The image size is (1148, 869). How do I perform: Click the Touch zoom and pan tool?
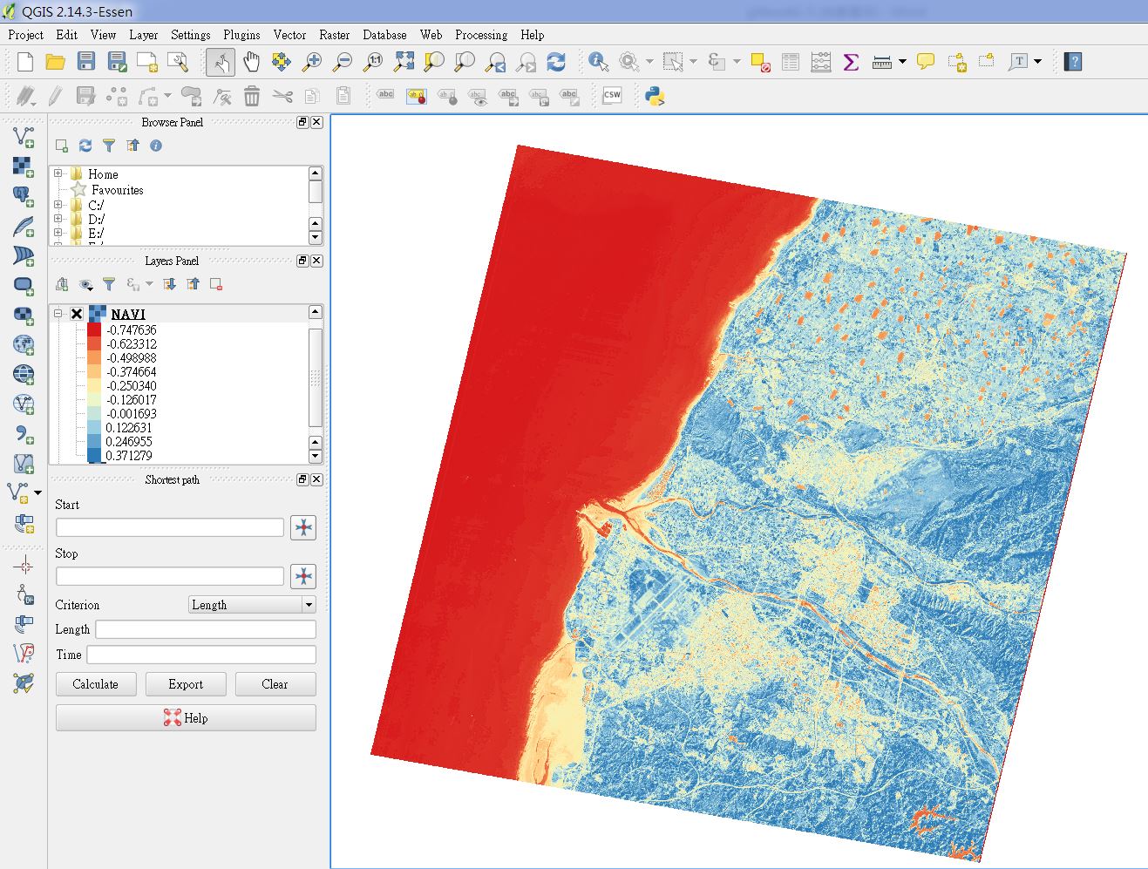tap(221, 62)
